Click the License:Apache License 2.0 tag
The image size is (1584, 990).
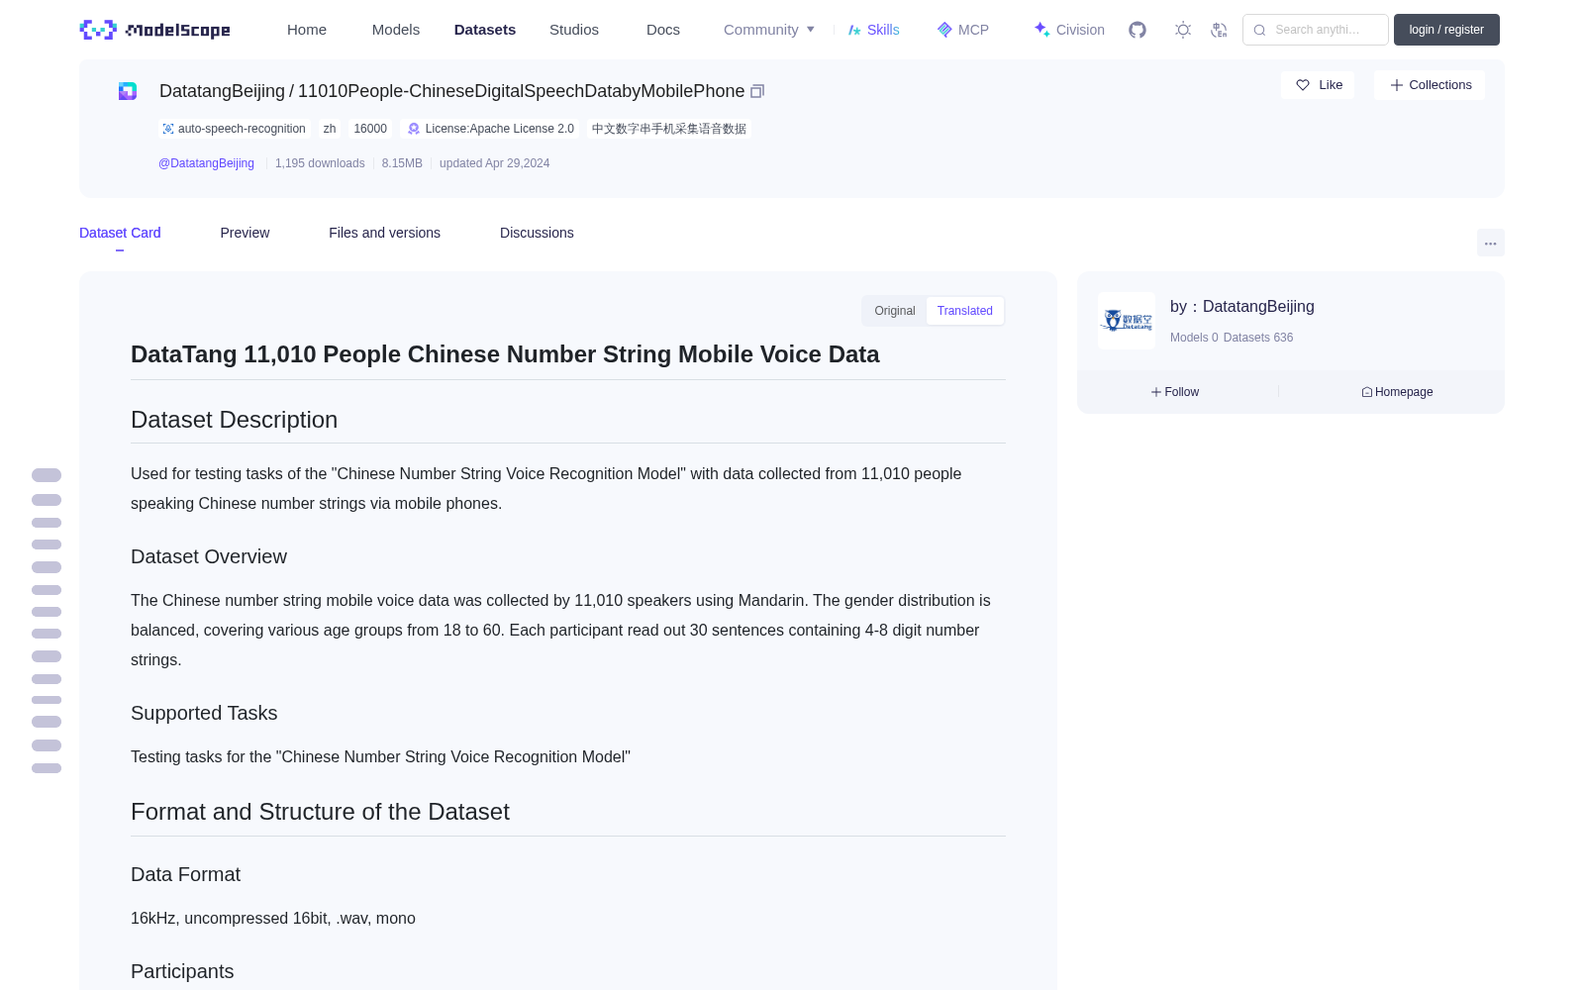(491, 129)
